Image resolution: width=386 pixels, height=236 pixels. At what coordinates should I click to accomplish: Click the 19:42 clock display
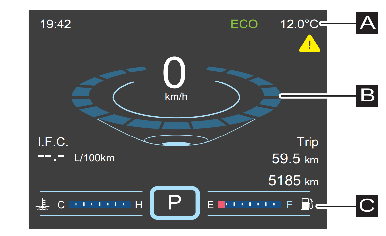pos(55,24)
